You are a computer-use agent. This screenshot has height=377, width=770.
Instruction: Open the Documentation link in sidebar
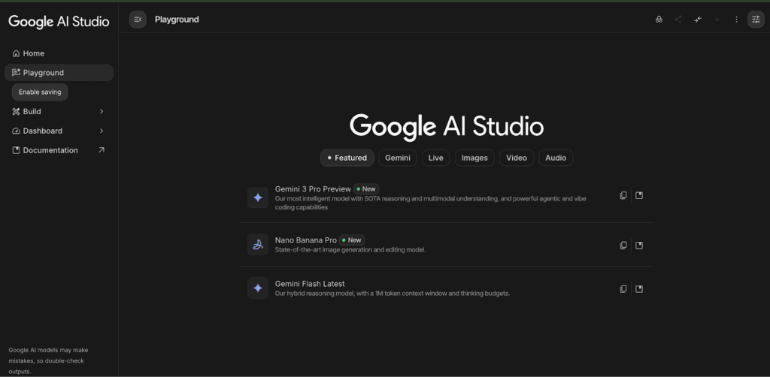tap(59, 150)
